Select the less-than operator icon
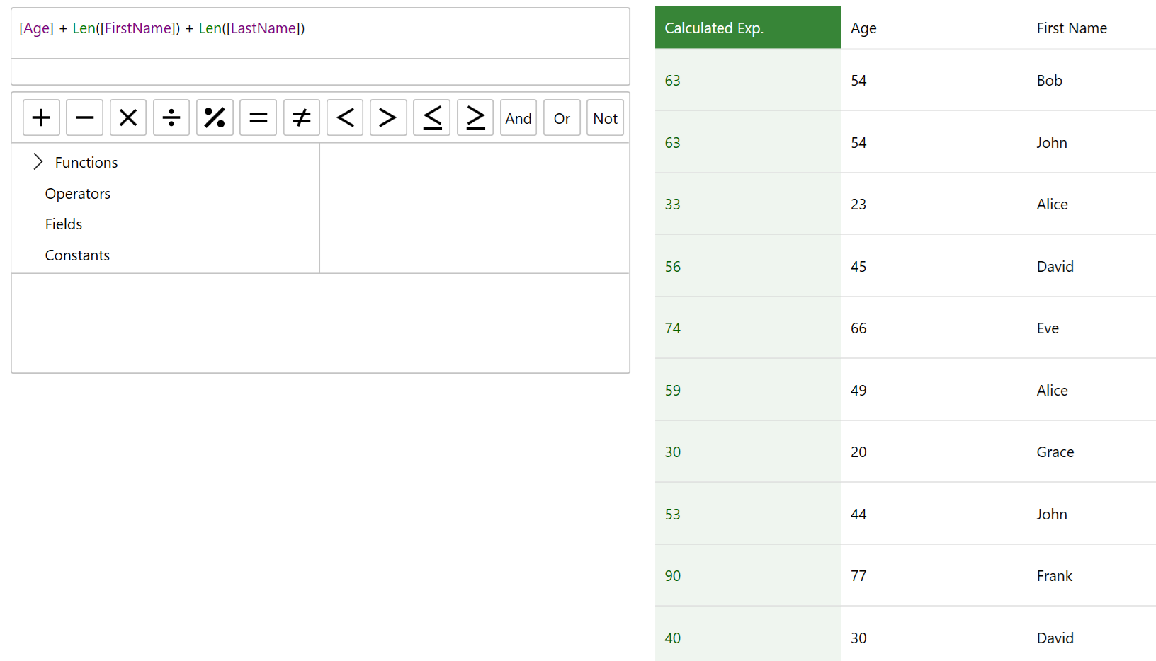Viewport: 1156px width, 661px height. click(x=345, y=117)
